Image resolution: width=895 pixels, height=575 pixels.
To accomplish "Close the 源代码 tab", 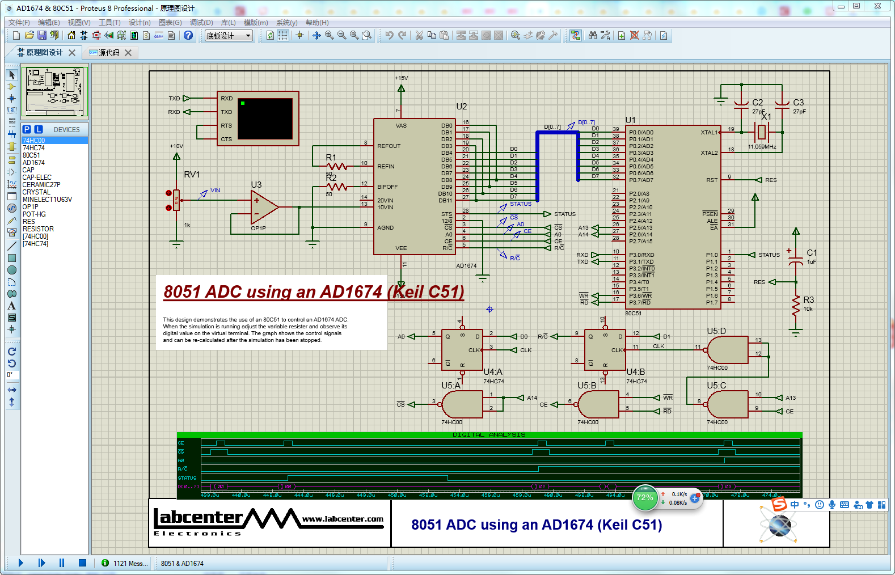I will 128,53.
